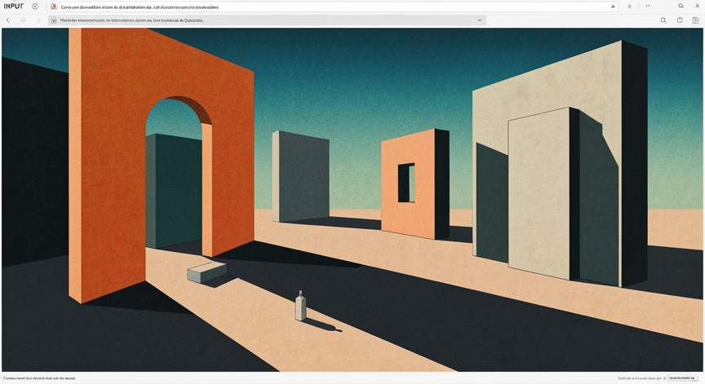The width and height of the screenshot is (705, 384).
Task: Click the small link-like icon before top magnifier
Action: 647,7
